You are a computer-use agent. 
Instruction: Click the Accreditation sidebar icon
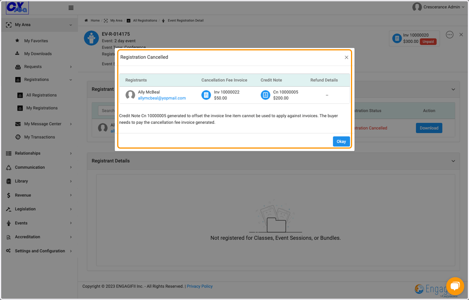[x=9, y=237]
